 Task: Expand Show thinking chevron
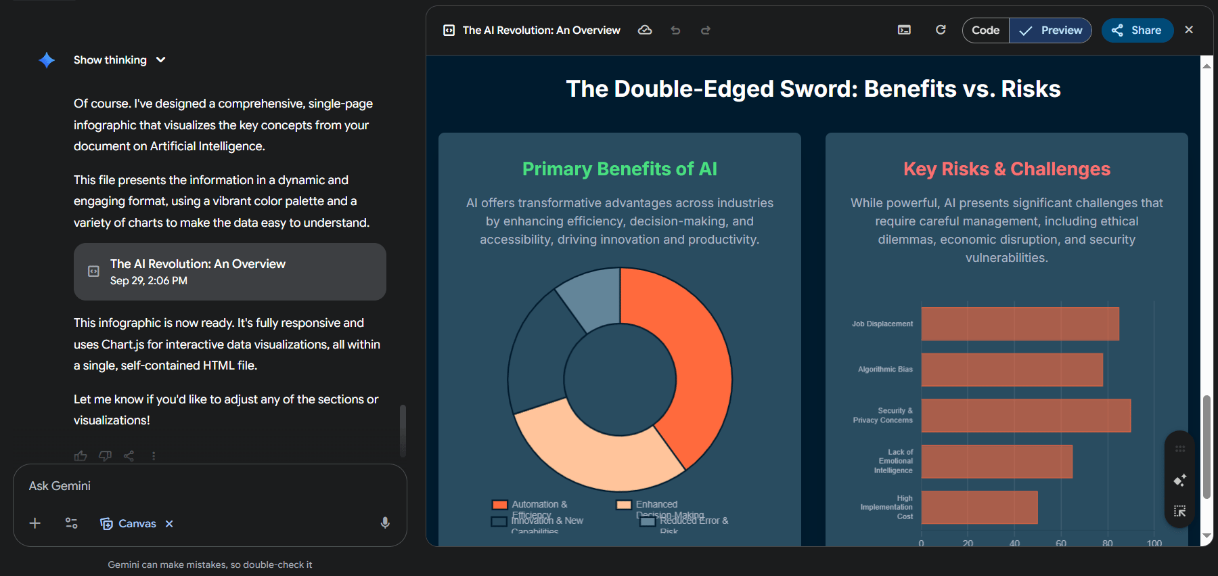point(161,60)
